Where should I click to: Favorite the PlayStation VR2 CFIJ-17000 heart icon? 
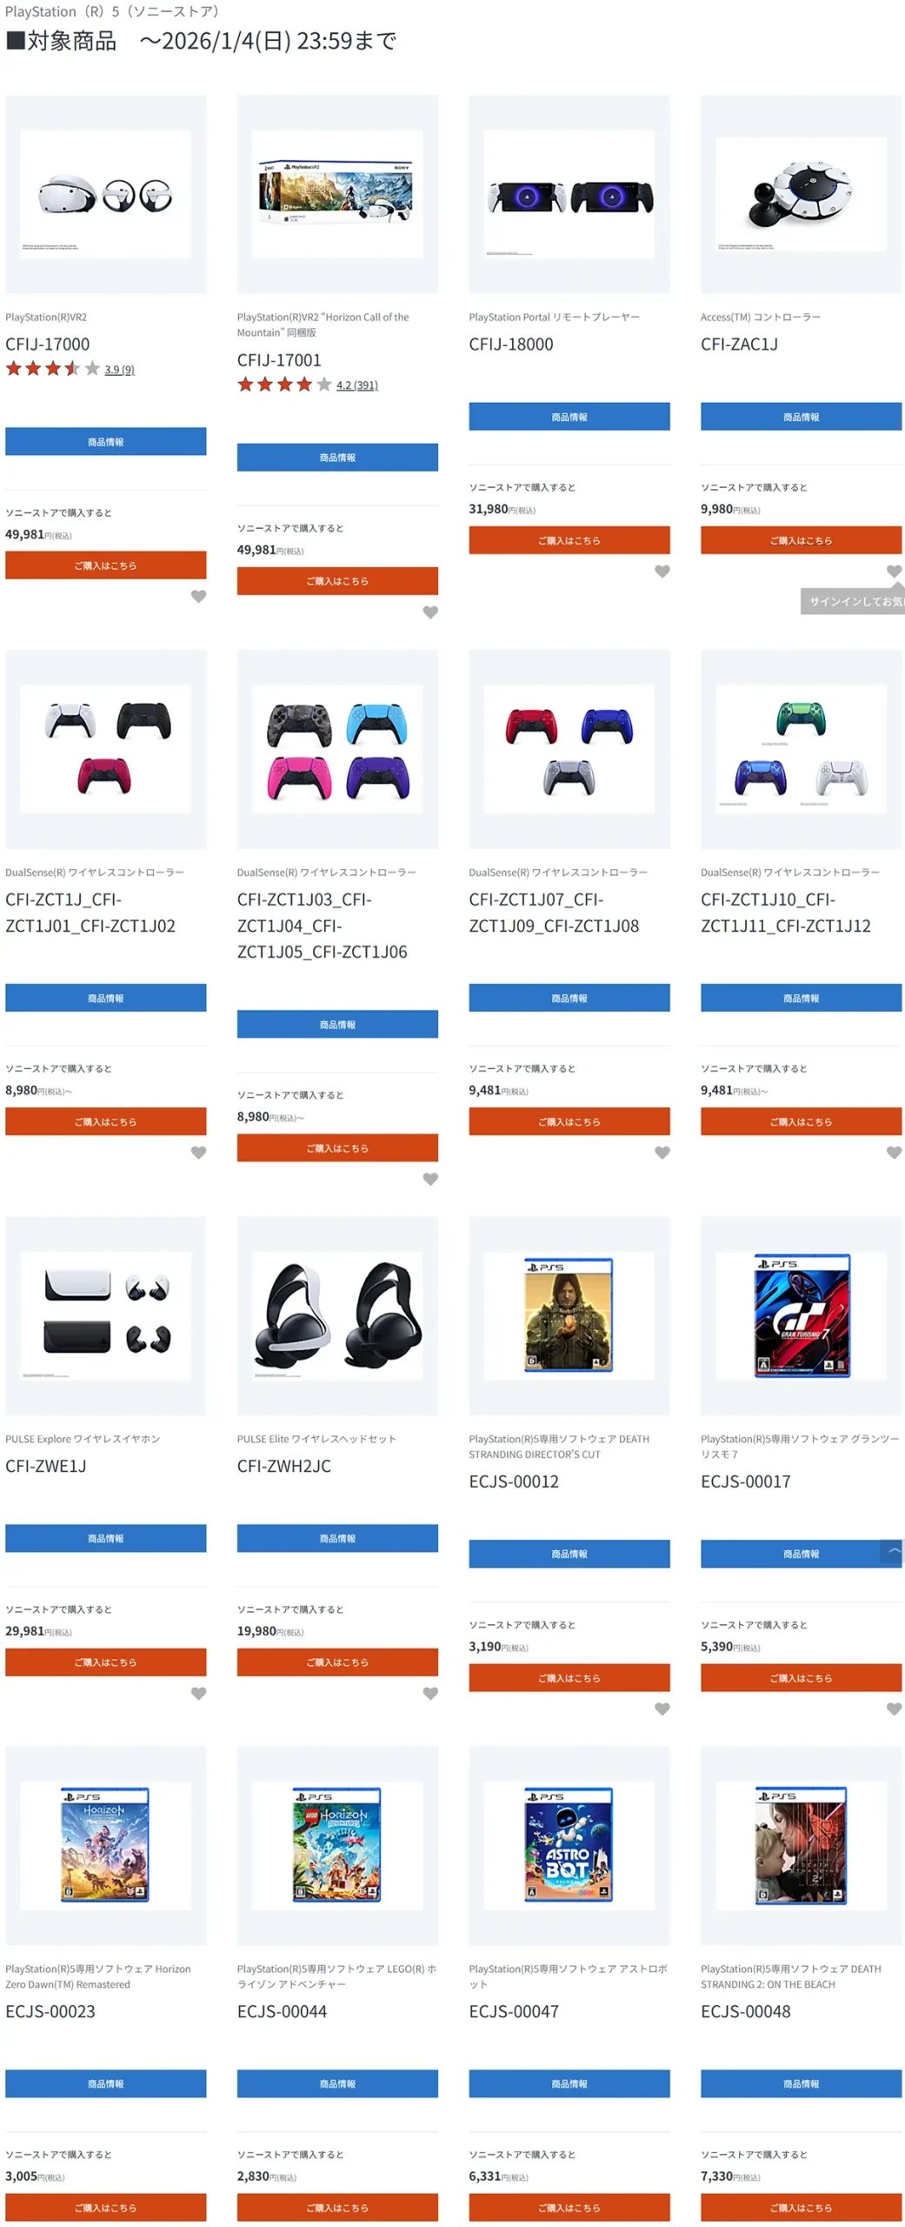point(198,596)
